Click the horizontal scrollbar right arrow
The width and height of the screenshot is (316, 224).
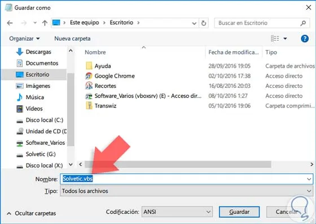[311, 164]
